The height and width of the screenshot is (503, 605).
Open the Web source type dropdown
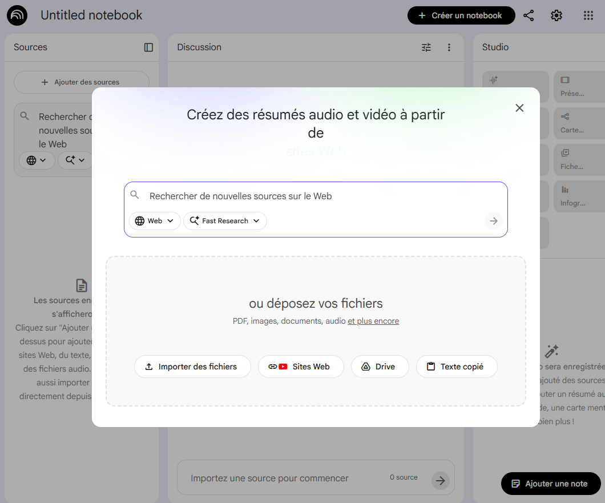[154, 221]
